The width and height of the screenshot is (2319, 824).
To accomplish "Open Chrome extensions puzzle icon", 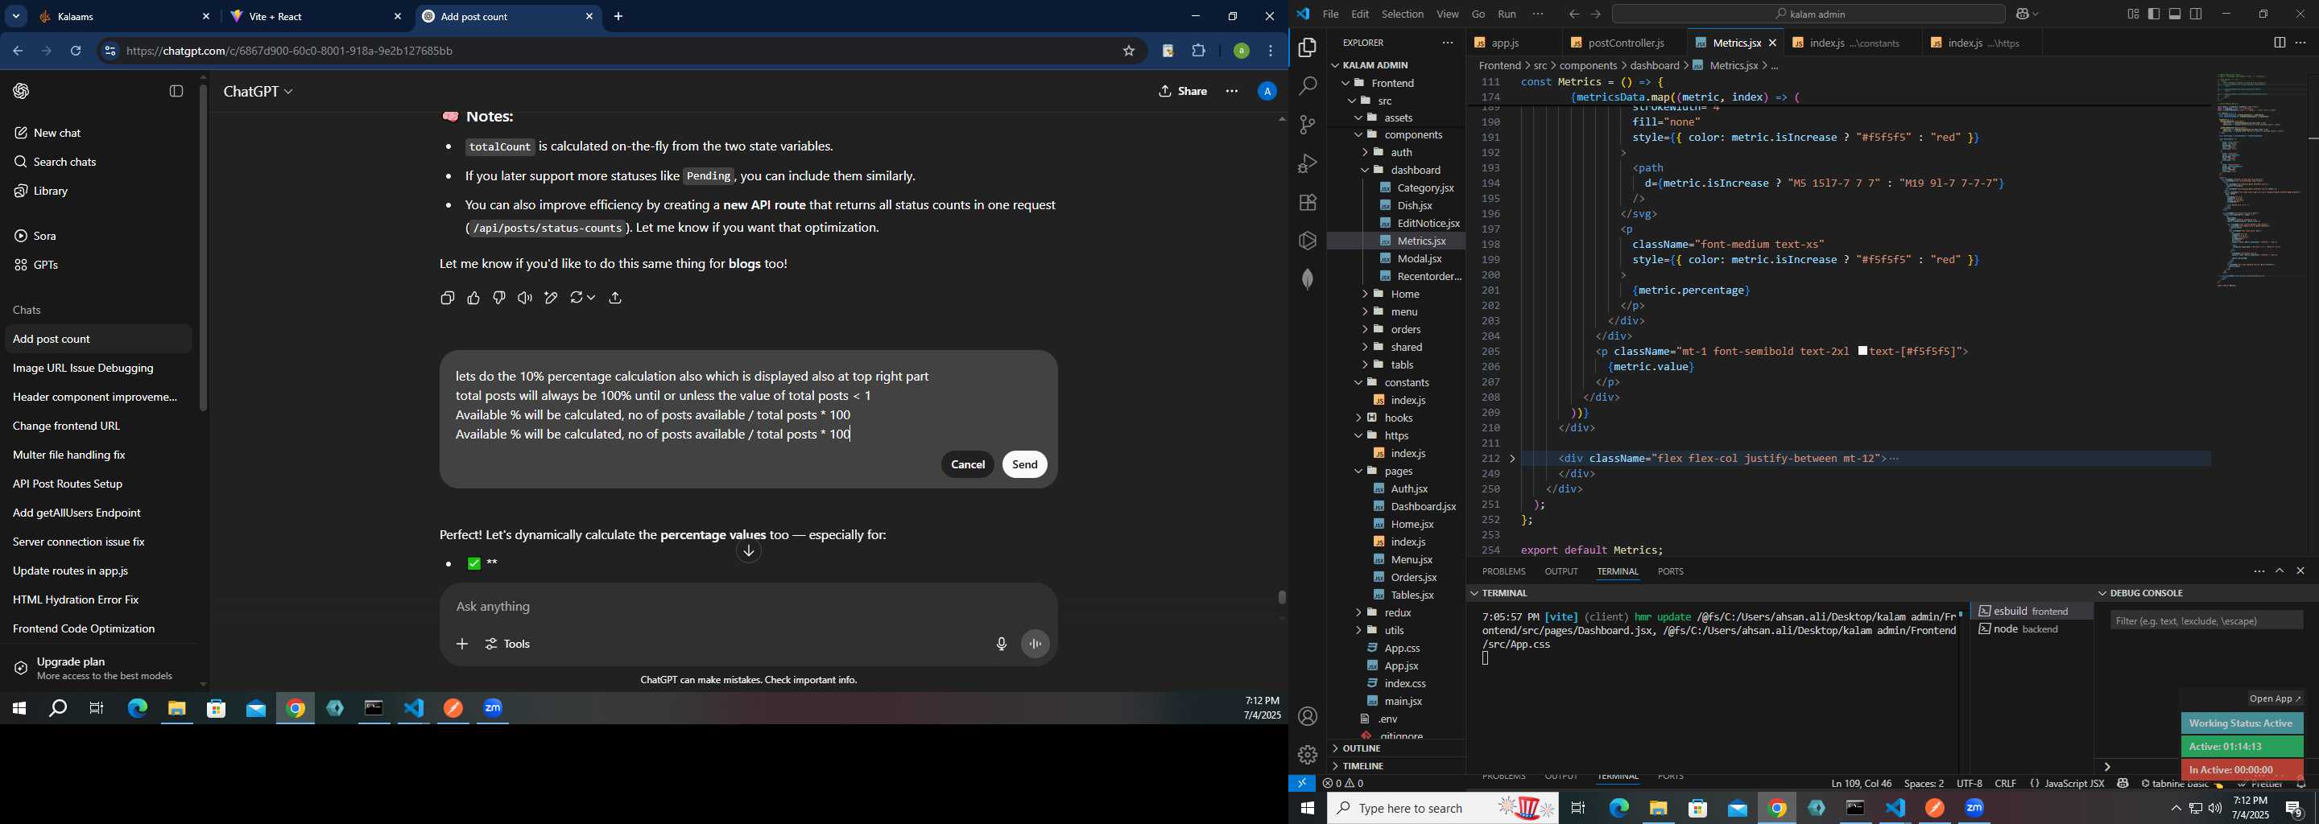I will click(x=1199, y=51).
